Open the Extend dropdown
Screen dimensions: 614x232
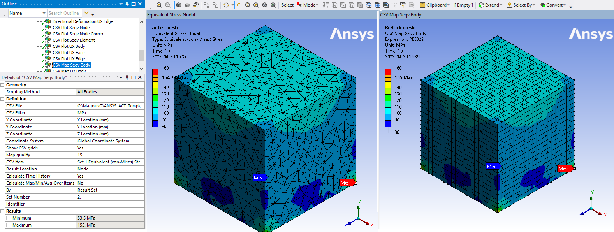pos(491,5)
